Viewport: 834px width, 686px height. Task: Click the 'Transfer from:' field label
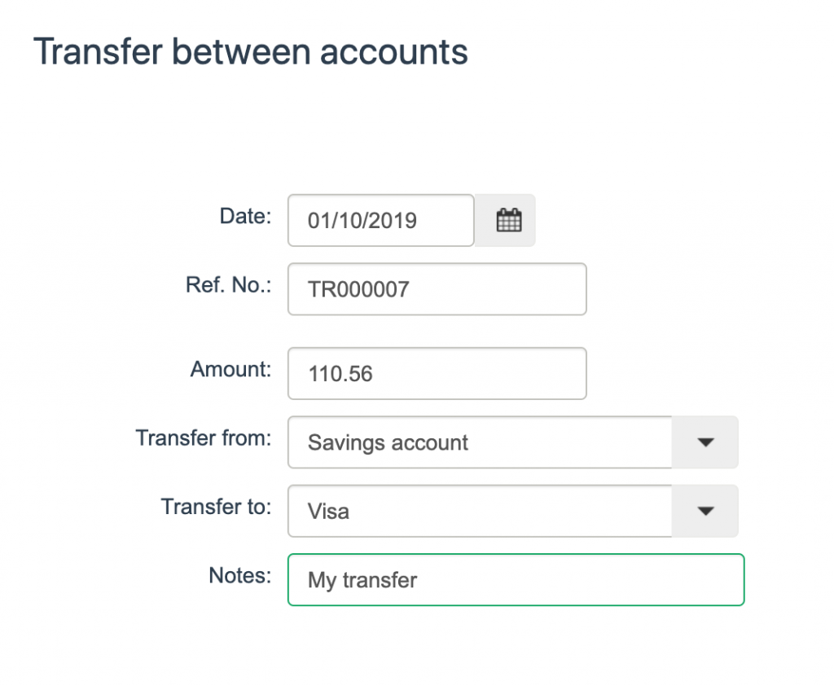[x=203, y=438]
